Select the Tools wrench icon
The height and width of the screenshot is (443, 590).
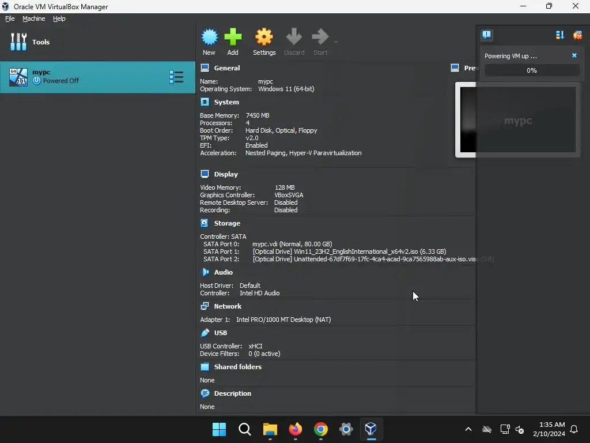tap(18, 42)
